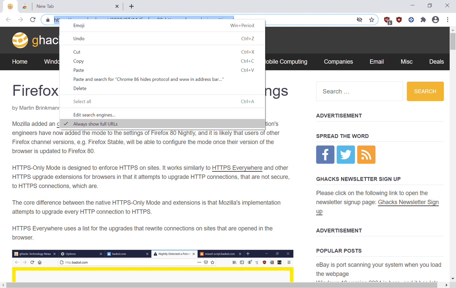Click the vertical page scrollbar thumb
The height and width of the screenshot is (288, 456).
[x=453, y=42]
